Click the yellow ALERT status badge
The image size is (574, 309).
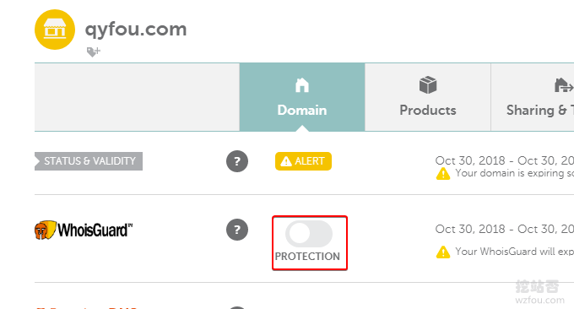(304, 161)
